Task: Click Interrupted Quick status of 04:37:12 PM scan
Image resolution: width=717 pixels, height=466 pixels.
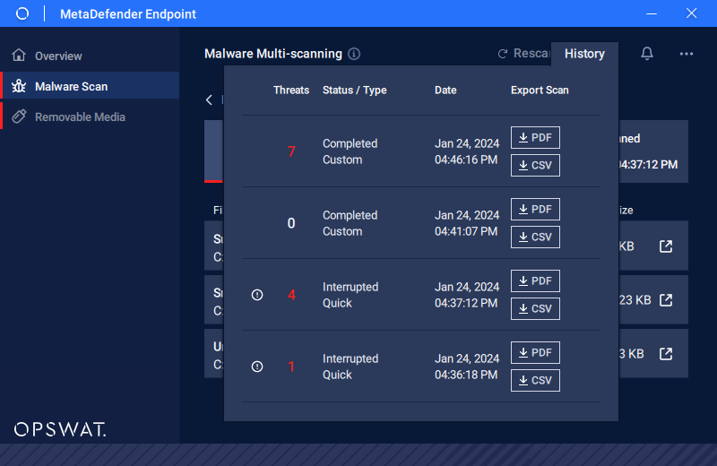Action: pyautogui.click(x=350, y=295)
